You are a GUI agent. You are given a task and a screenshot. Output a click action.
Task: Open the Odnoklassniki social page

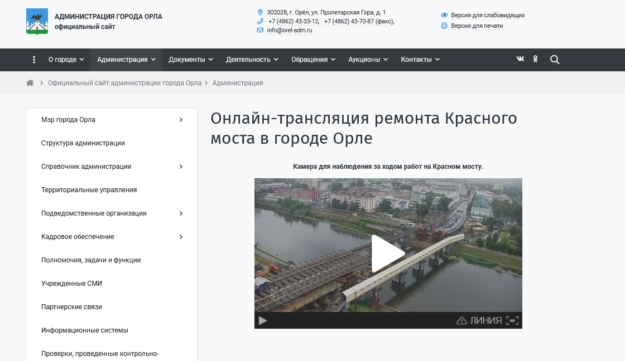point(535,59)
